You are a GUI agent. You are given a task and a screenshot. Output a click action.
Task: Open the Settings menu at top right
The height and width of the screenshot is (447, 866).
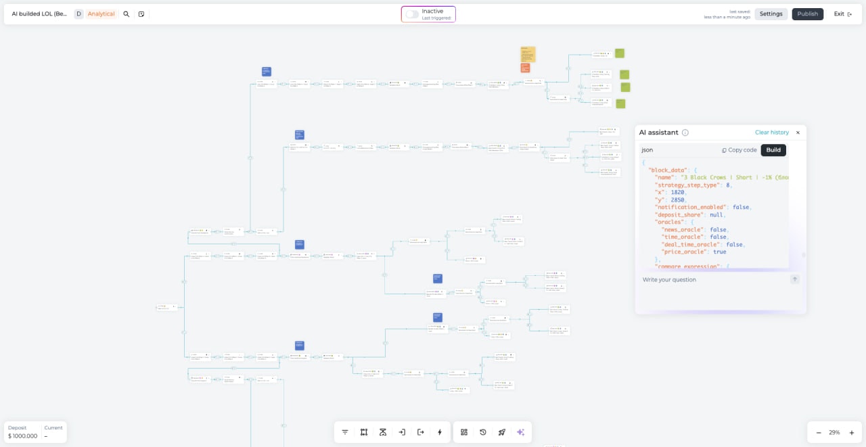pyautogui.click(x=771, y=14)
